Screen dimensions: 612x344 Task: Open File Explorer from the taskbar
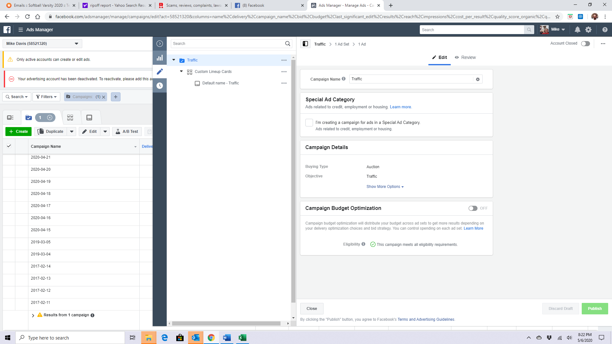pyautogui.click(x=149, y=338)
